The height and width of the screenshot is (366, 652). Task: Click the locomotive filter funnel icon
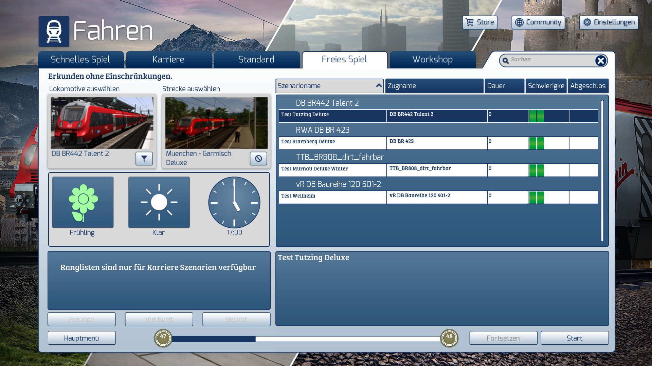point(144,158)
